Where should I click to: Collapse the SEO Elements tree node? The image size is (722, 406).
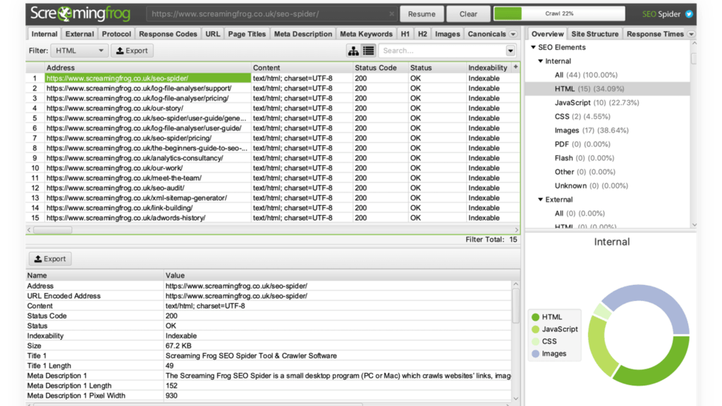click(533, 47)
